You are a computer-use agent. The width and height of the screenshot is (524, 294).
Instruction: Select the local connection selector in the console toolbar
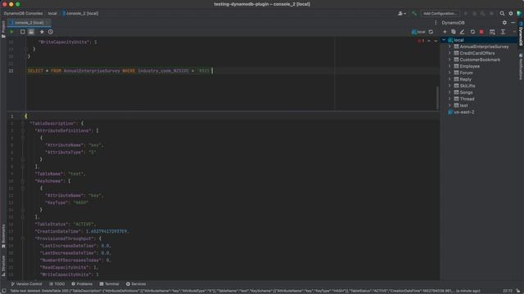pyautogui.click(x=418, y=32)
